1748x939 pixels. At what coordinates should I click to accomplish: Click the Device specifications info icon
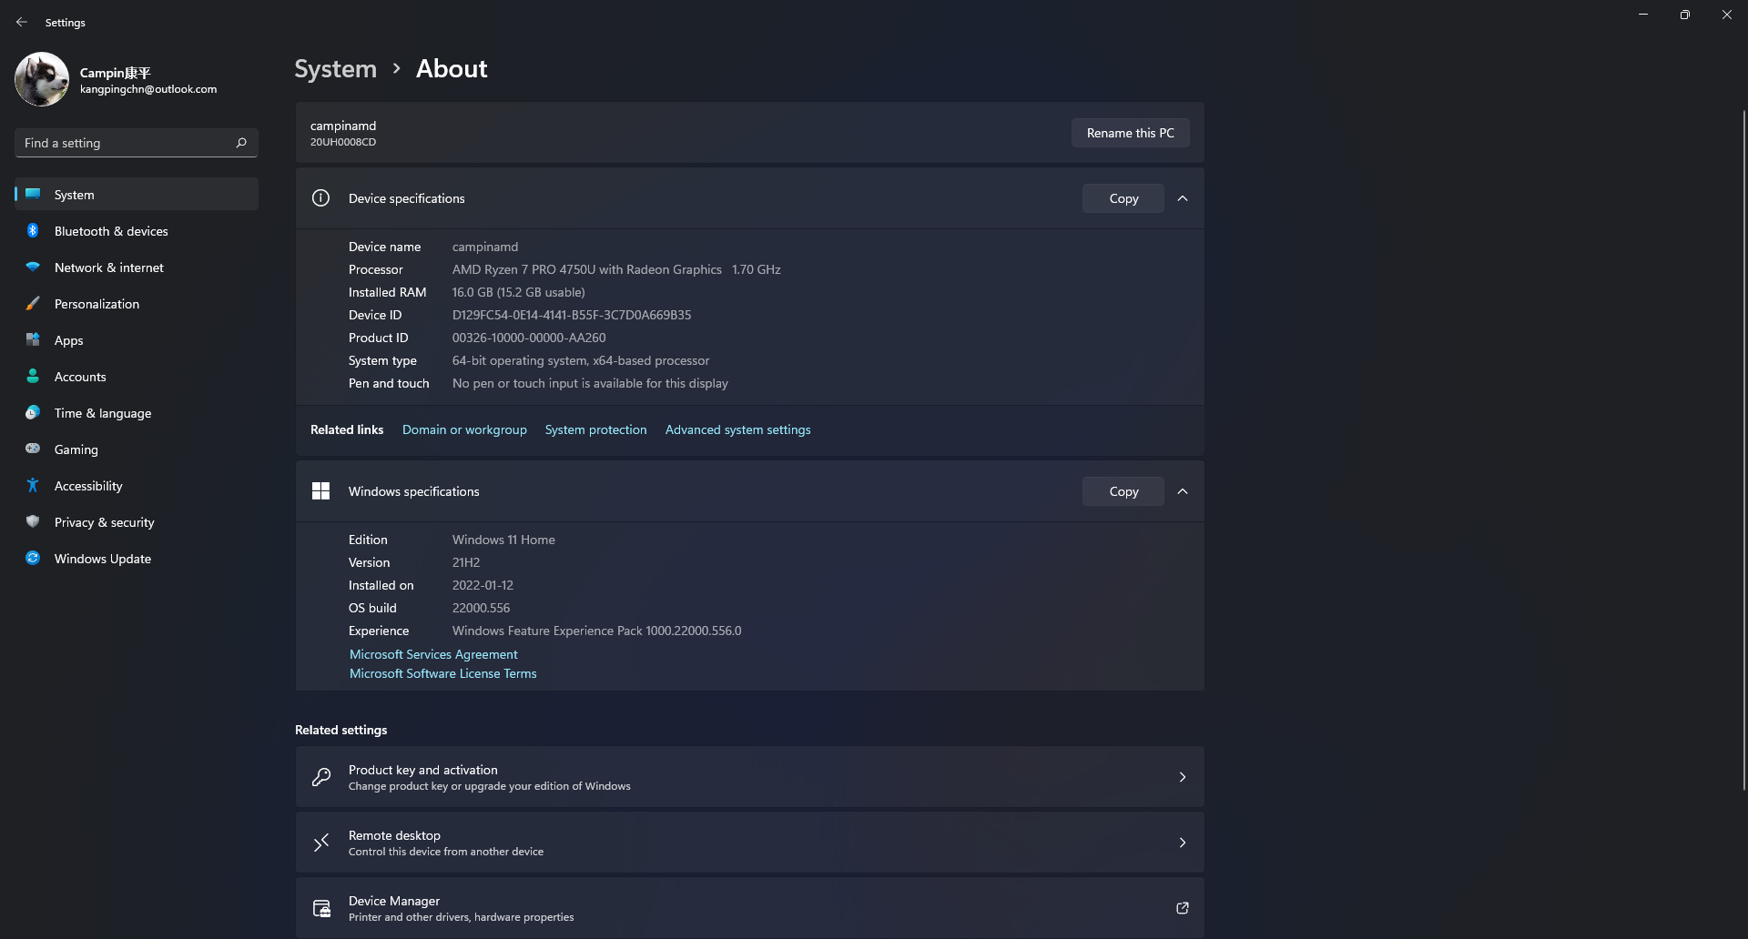[x=320, y=197]
